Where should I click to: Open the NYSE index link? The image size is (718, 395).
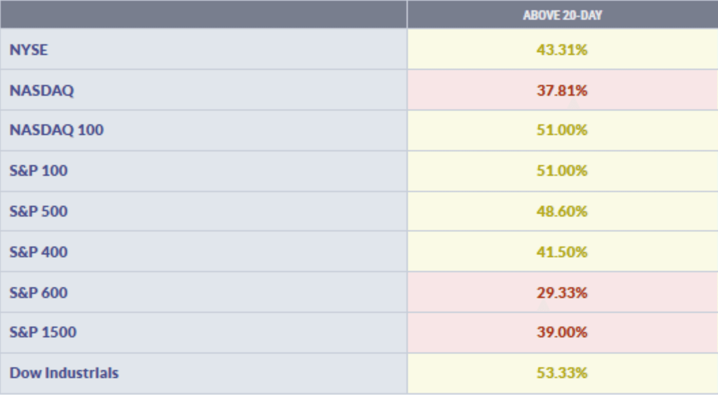click(x=29, y=50)
